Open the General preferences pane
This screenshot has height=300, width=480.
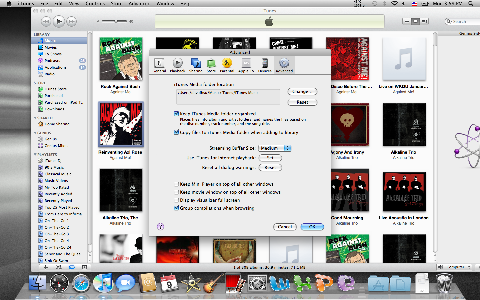[x=159, y=65]
